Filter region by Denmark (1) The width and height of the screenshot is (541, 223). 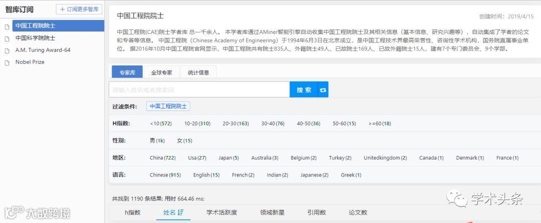point(470,158)
